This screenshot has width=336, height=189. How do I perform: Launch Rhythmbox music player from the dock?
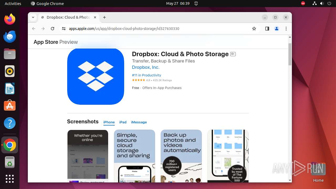(10, 71)
